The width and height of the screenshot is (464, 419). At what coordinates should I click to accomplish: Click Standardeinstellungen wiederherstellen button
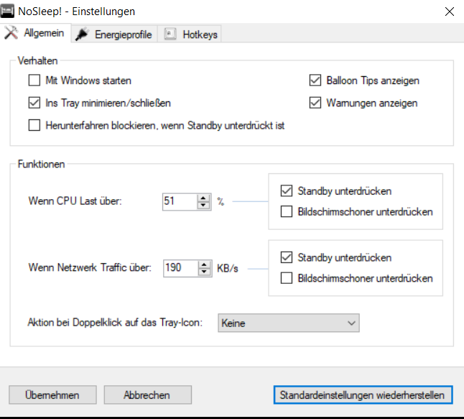(363, 395)
